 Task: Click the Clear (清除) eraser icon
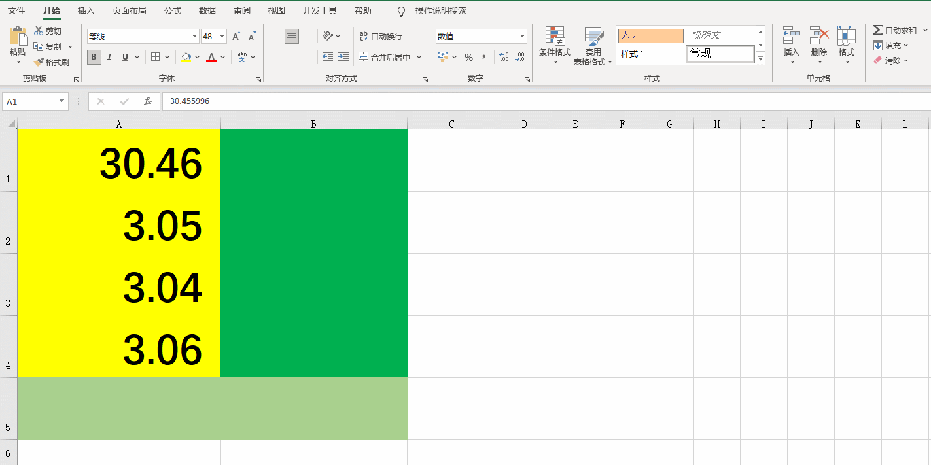877,60
